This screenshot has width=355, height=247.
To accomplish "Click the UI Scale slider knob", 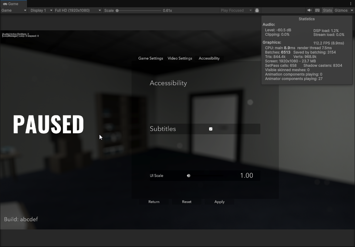I will pyautogui.click(x=189, y=175).
